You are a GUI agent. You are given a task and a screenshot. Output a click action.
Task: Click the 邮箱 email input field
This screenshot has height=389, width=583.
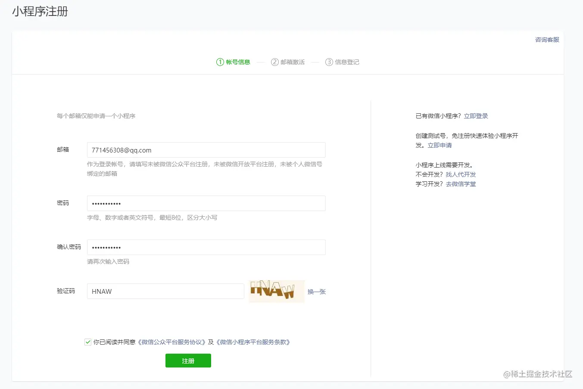pyautogui.click(x=206, y=150)
